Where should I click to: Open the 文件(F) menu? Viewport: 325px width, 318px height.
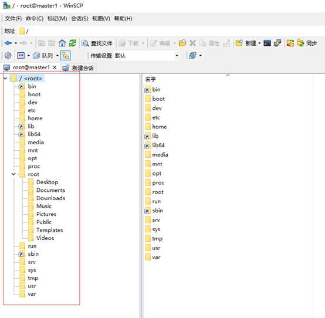(13, 18)
